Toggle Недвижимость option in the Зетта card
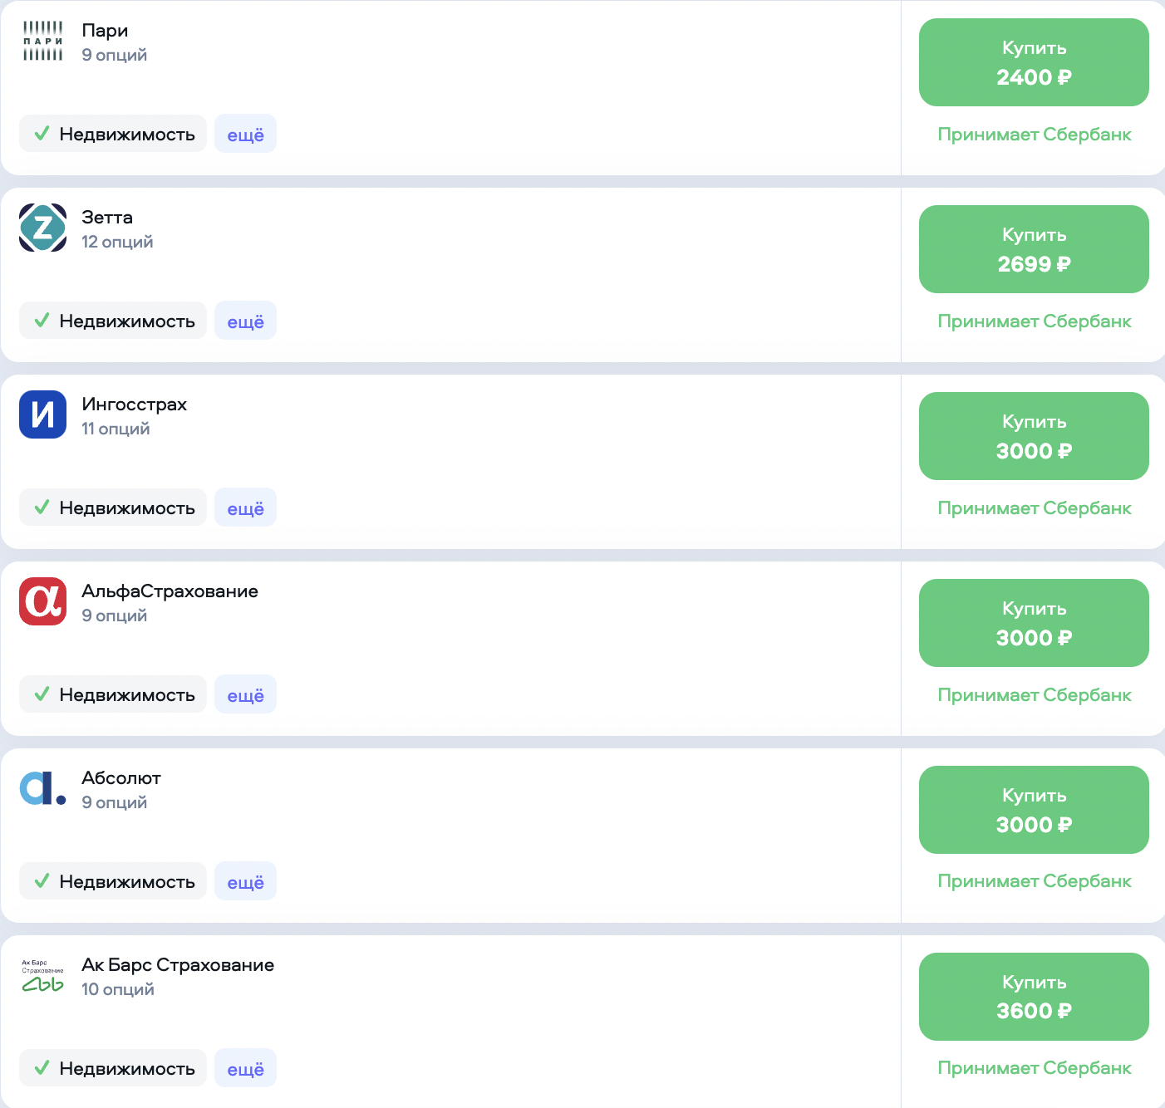 pyautogui.click(x=113, y=321)
